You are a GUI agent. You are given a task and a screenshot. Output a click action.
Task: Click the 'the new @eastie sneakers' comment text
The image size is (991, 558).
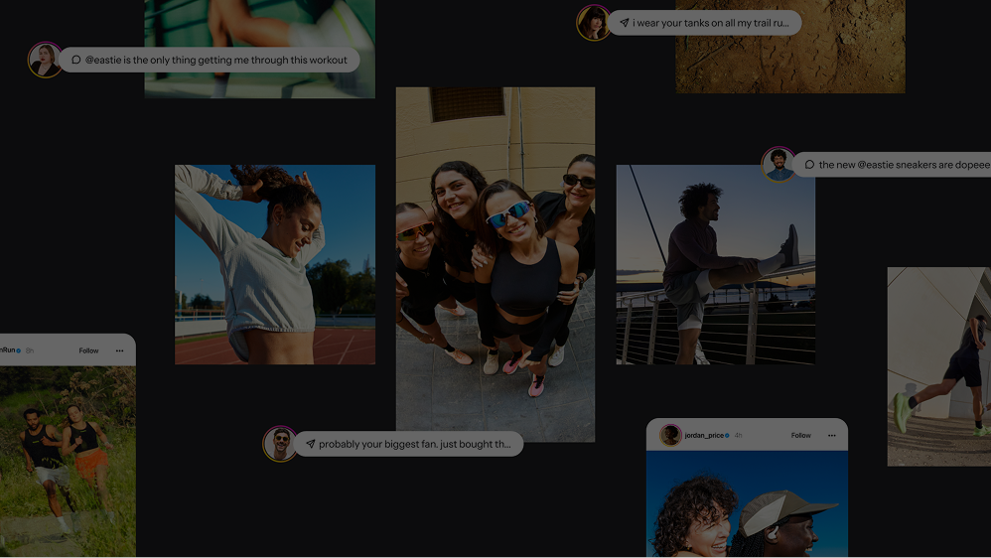905,164
